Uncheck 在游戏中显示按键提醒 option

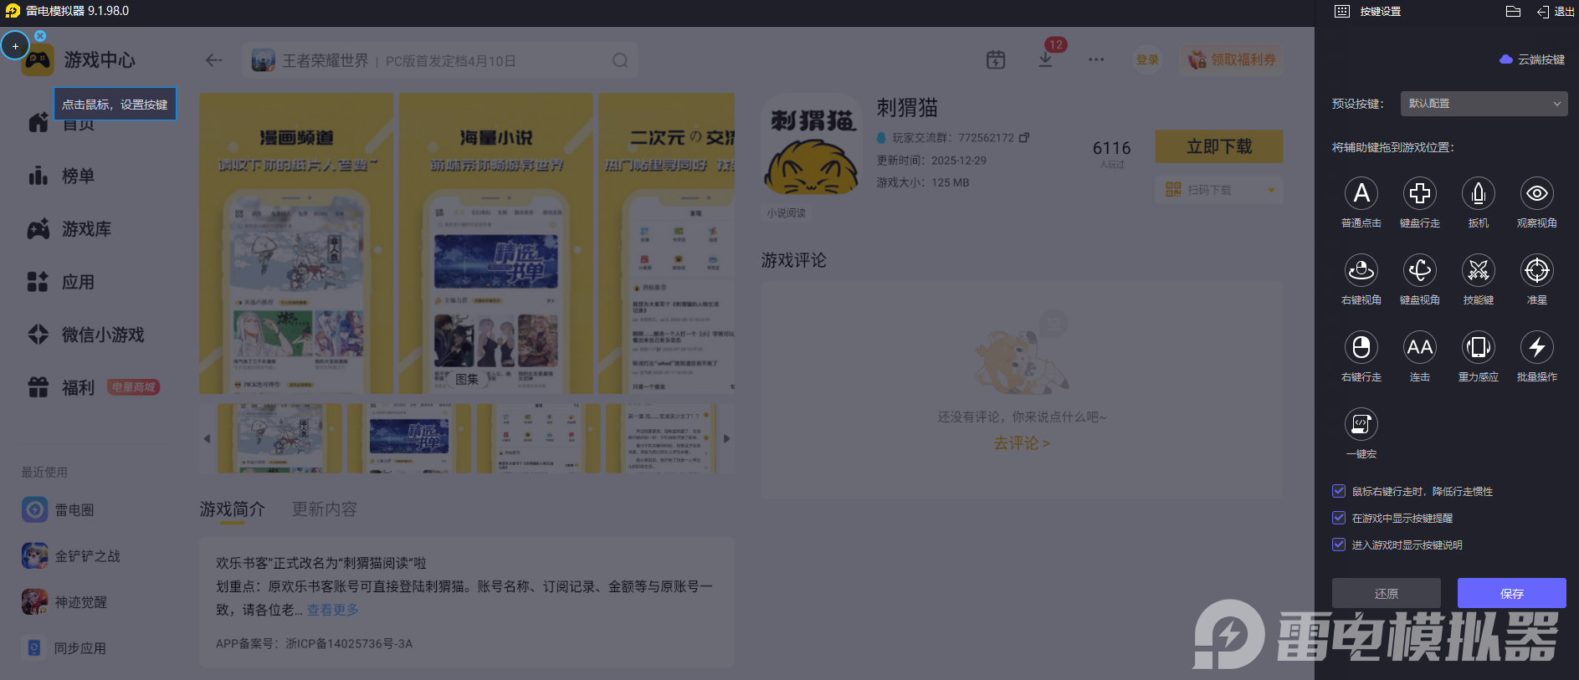tap(1339, 518)
